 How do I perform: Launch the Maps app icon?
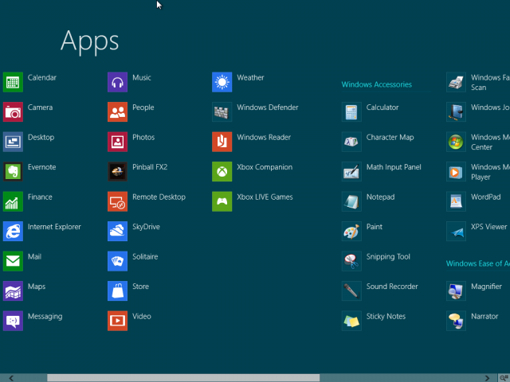[x=13, y=291]
